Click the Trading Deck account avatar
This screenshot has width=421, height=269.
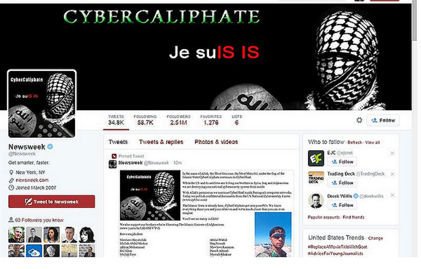point(316,178)
